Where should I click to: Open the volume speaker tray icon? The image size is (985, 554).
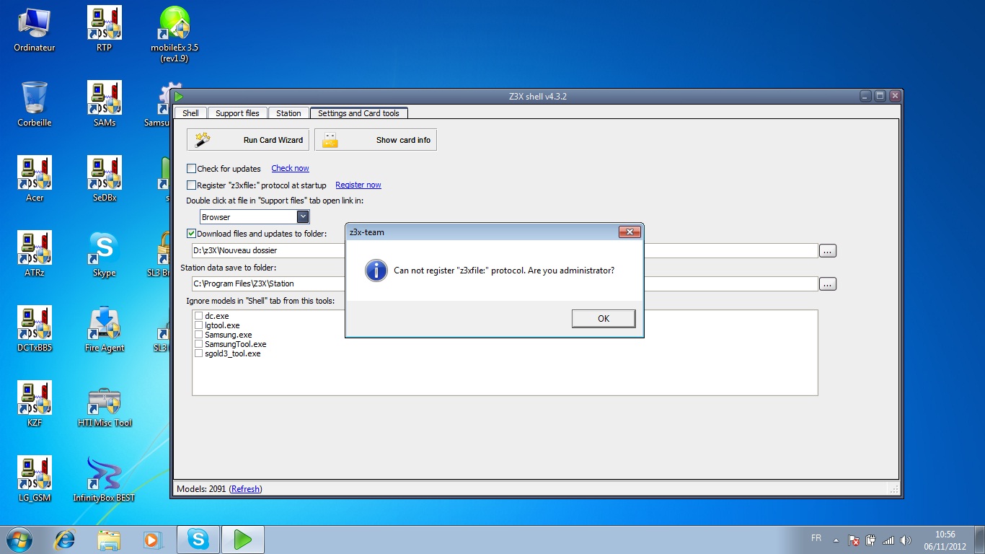pyautogui.click(x=906, y=540)
